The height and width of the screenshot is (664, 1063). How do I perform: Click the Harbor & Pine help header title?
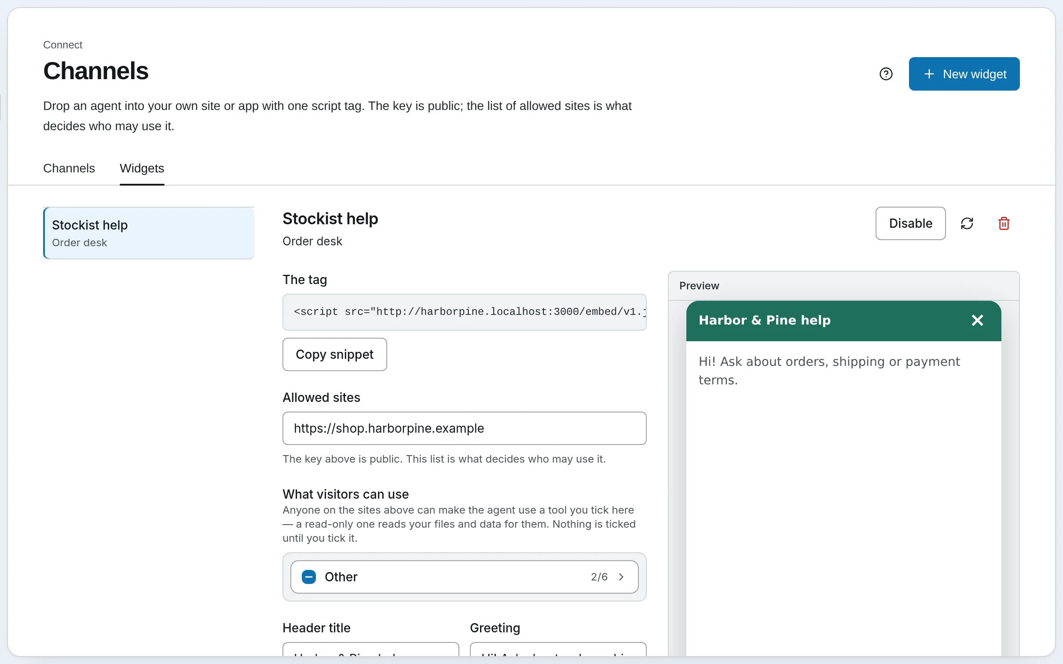point(765,320)
